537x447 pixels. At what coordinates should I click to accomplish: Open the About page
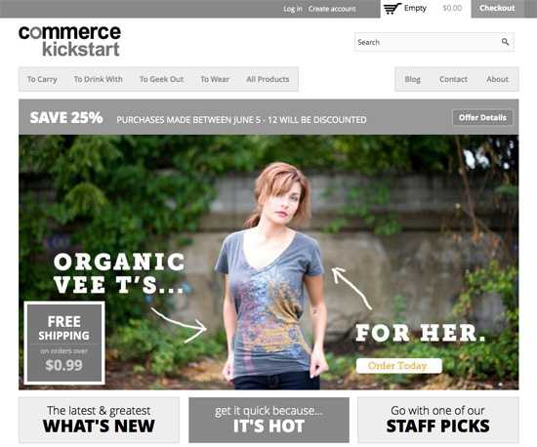coord(497,79)
